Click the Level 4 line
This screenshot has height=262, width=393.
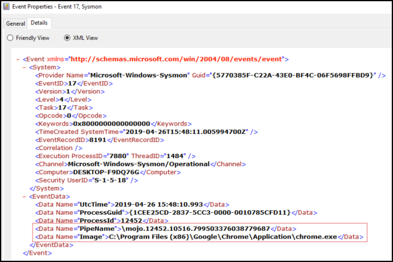63,100
